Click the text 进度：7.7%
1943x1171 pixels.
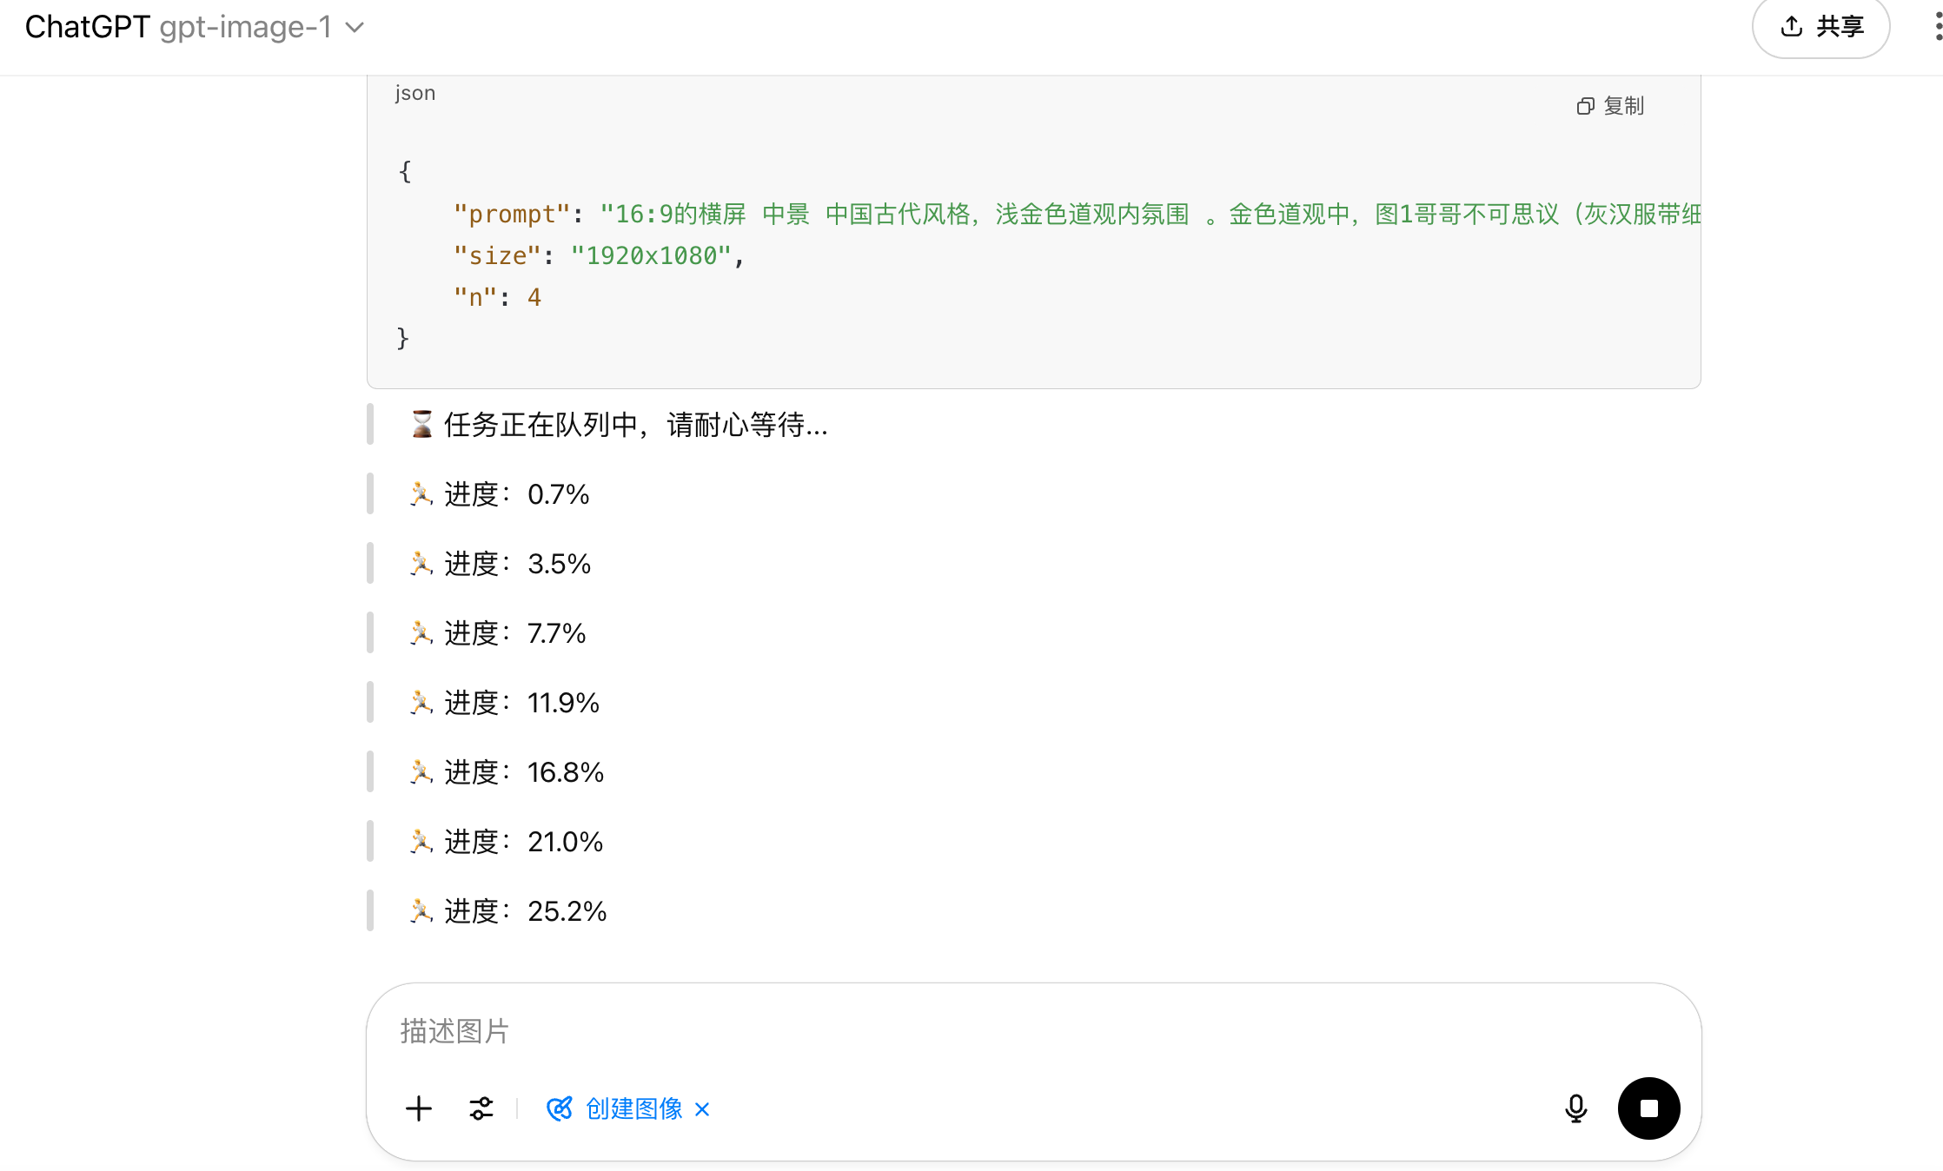[x=515, y=632]
